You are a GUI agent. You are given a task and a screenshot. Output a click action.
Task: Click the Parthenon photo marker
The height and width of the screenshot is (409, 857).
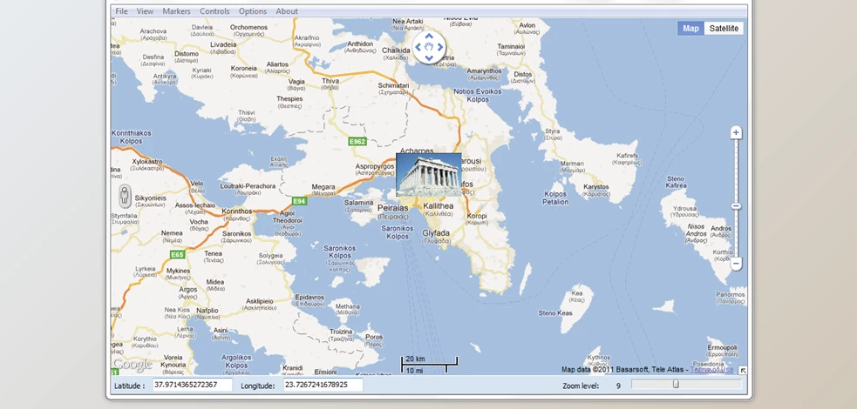point(428,175)
